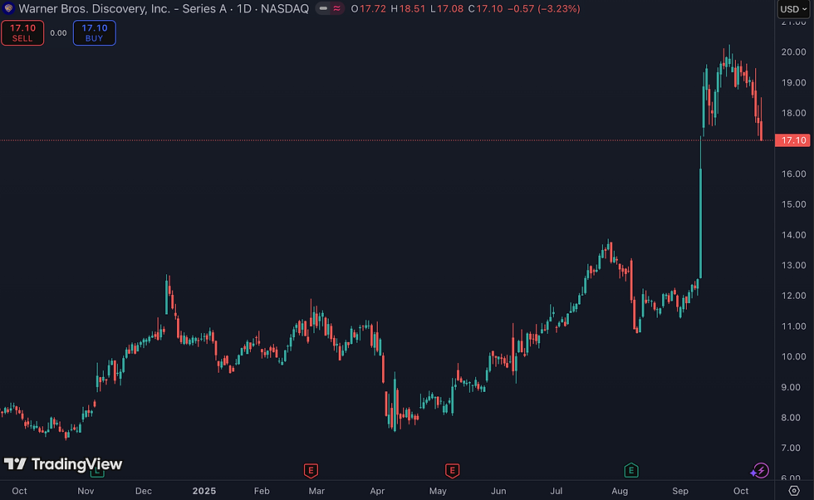The width and height of the screenshot is (814, 500).
Task: Click the 13.00 price axis label
Action: 794,265
